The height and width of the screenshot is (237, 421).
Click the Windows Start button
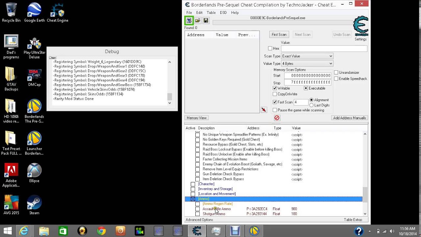tap(8, 231)
